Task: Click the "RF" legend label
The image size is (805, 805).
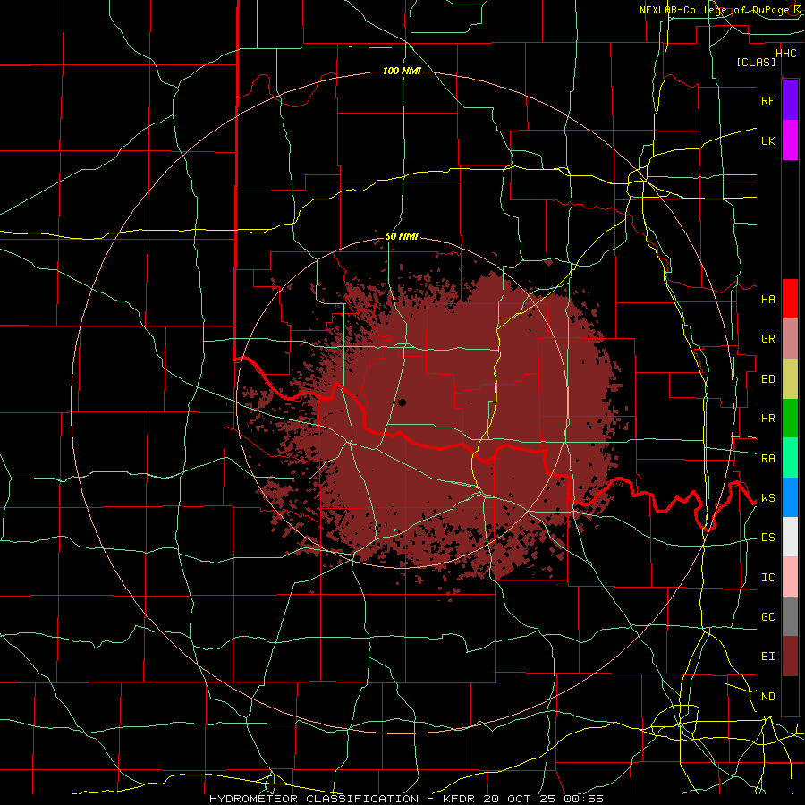Action: point(767,100)
